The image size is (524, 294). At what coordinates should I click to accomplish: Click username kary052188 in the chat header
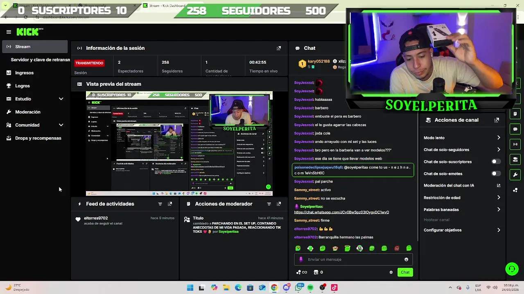click(x=318, y=61)
